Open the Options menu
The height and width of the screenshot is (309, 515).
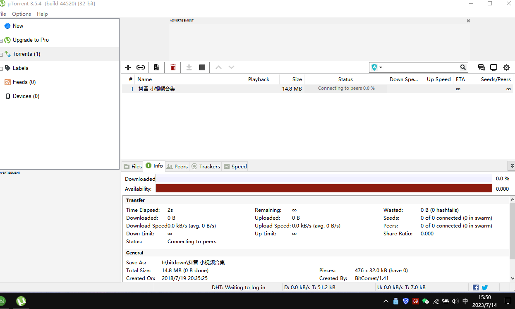tap(22, 14)
